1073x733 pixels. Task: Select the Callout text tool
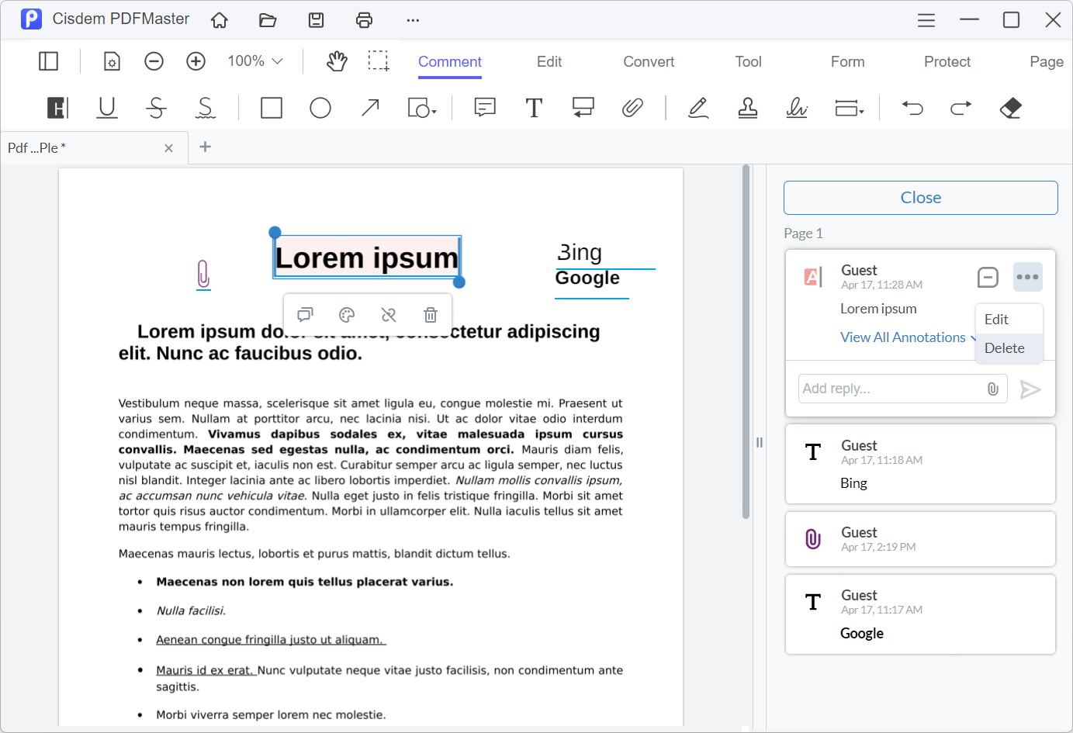[583, 108]
